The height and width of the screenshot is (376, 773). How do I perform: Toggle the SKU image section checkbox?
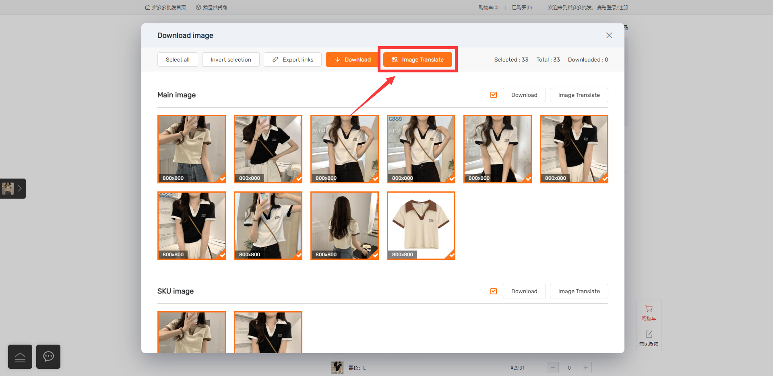click(x=494, y=291)
